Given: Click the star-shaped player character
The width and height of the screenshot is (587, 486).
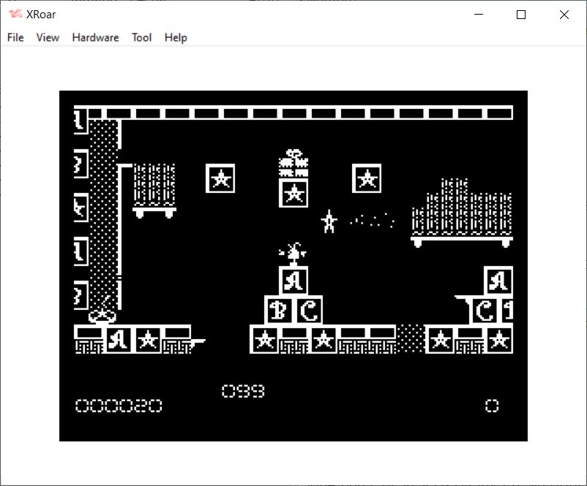Looking at the screenshot, I should point(329,221).
